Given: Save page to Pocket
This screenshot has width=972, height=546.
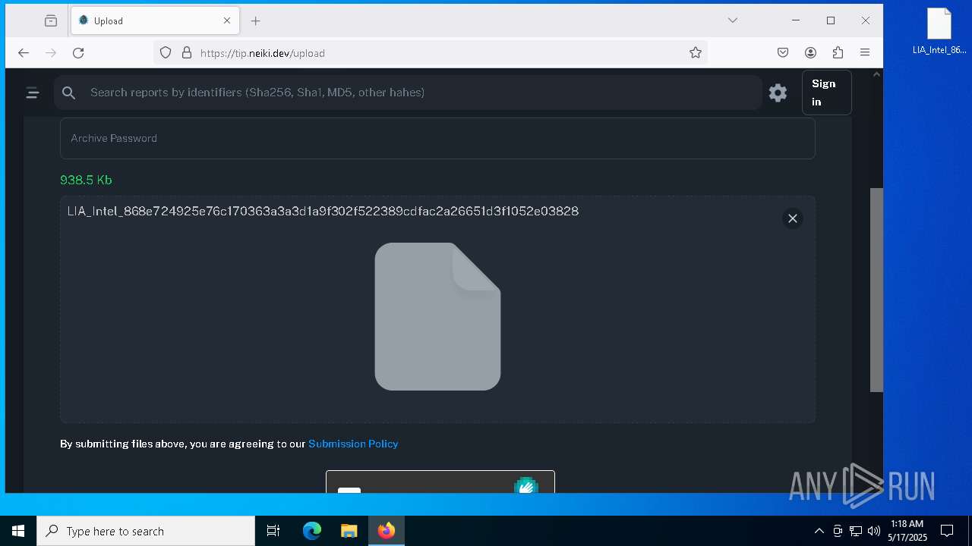Looking at the screenshot, I should coord(783,52).
